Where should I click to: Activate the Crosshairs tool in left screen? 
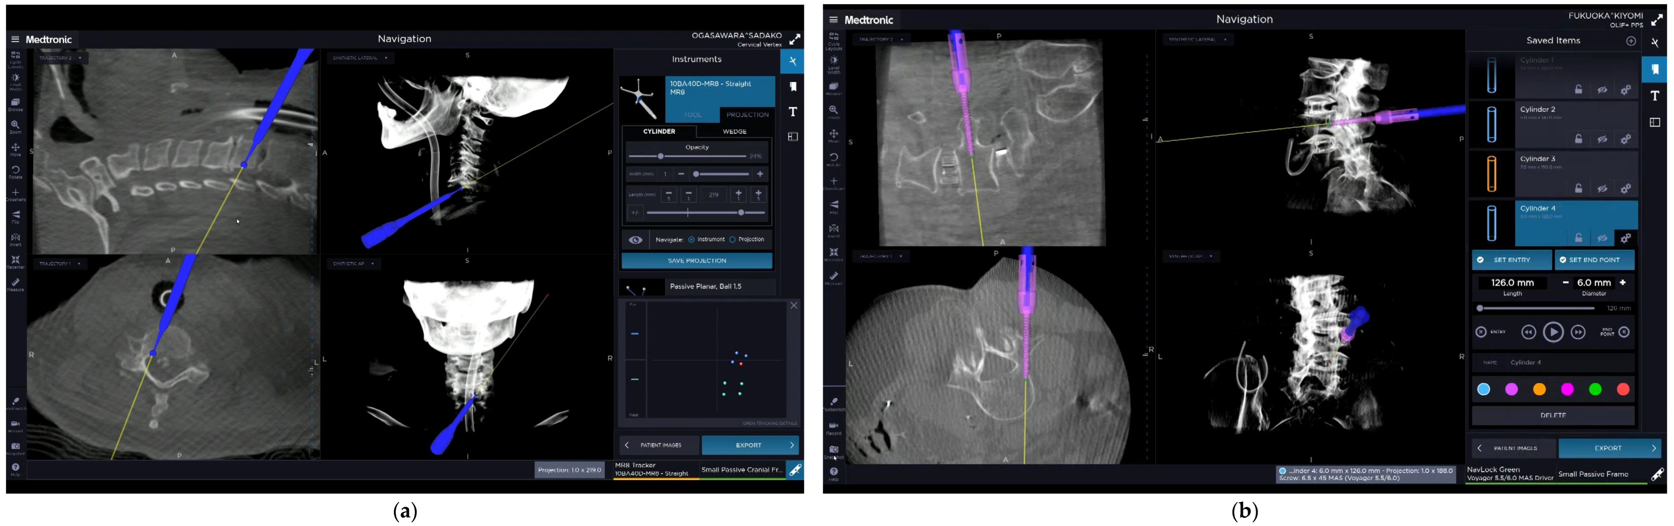coord(15,193)
